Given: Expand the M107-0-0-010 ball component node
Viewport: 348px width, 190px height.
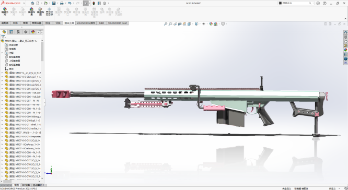Looking at the screenshot, I should click(2, 121).
